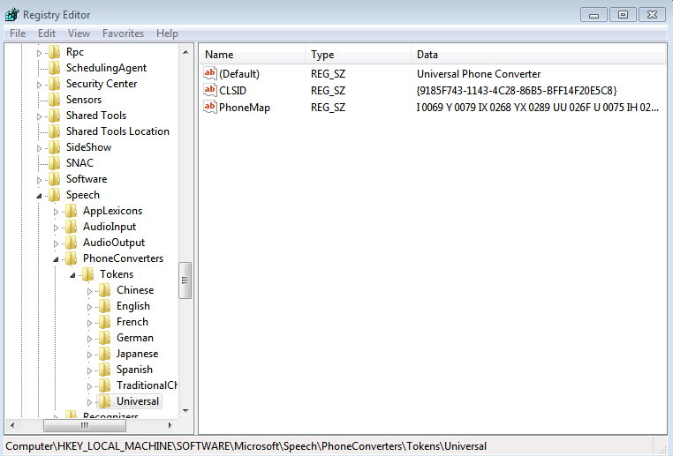Collapse the PhoneConverters key
This screenshot has height=456, width=673.
[56, 259]
